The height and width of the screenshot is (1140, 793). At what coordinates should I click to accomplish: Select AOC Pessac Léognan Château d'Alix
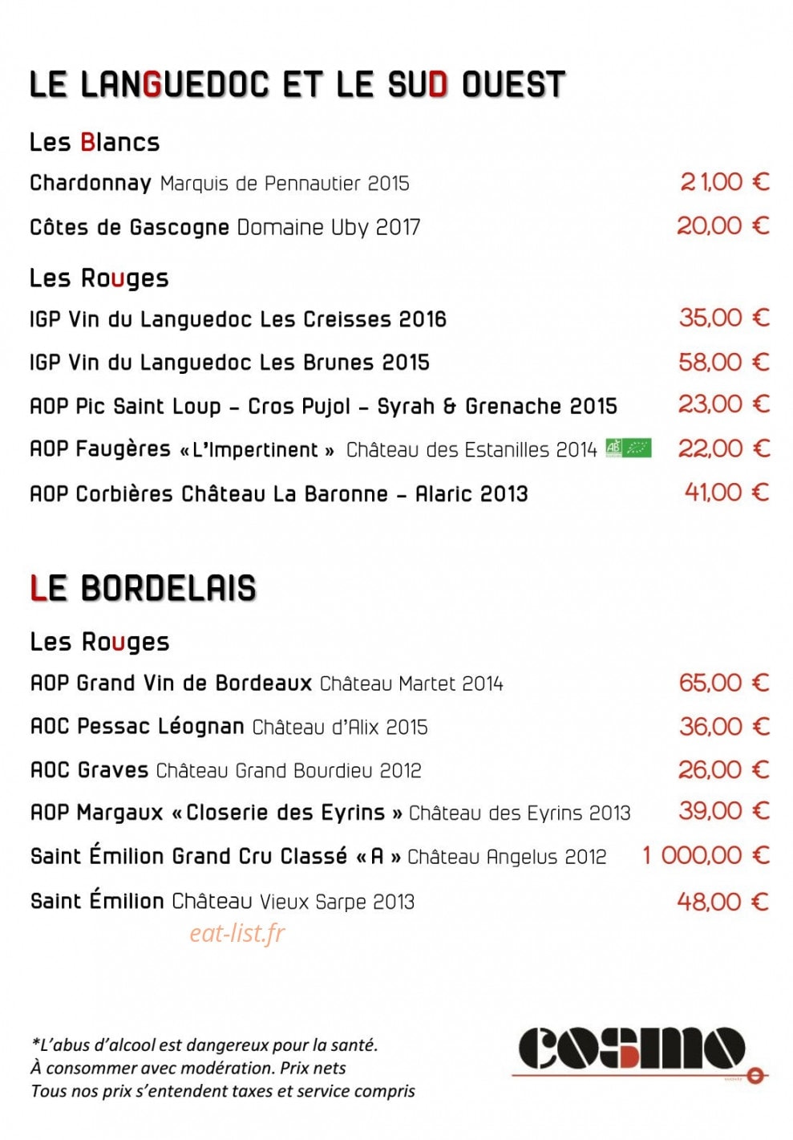coord(229,727)
